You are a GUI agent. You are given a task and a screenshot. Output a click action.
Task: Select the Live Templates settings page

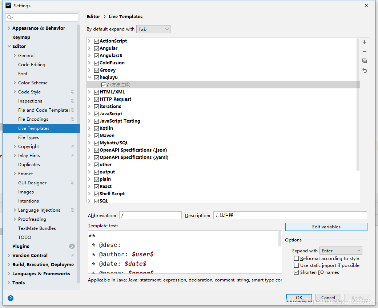(x=41, y=128)
